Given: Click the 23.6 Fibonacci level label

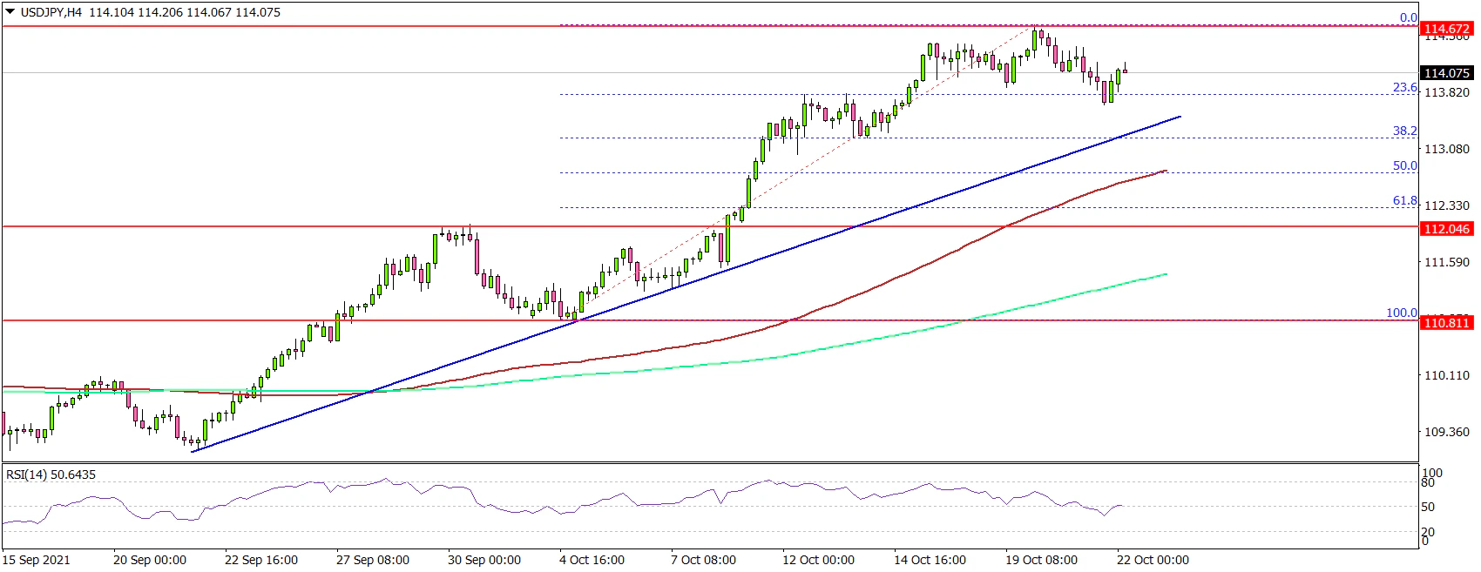Looking at the screenshot, I should tap(1404, 87).
